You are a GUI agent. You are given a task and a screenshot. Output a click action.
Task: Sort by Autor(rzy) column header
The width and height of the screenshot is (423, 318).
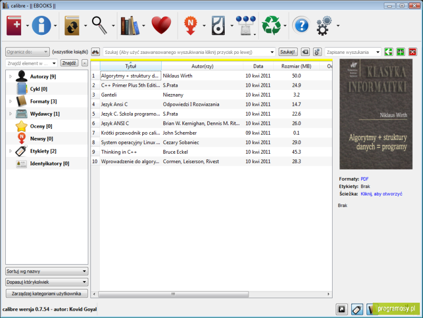(203, 66)
